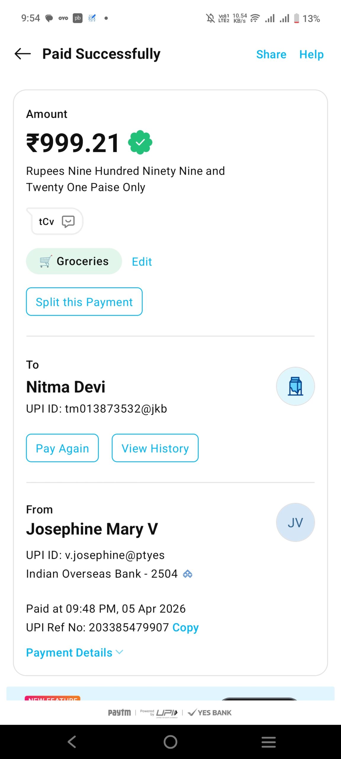
Task: Tap the message bubble icon beside tCv
Action: 68,221
